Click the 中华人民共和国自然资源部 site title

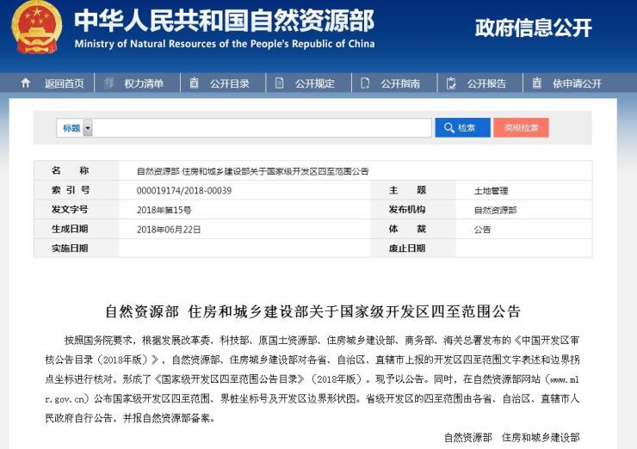pyautogui.click(x=224, y=21)
